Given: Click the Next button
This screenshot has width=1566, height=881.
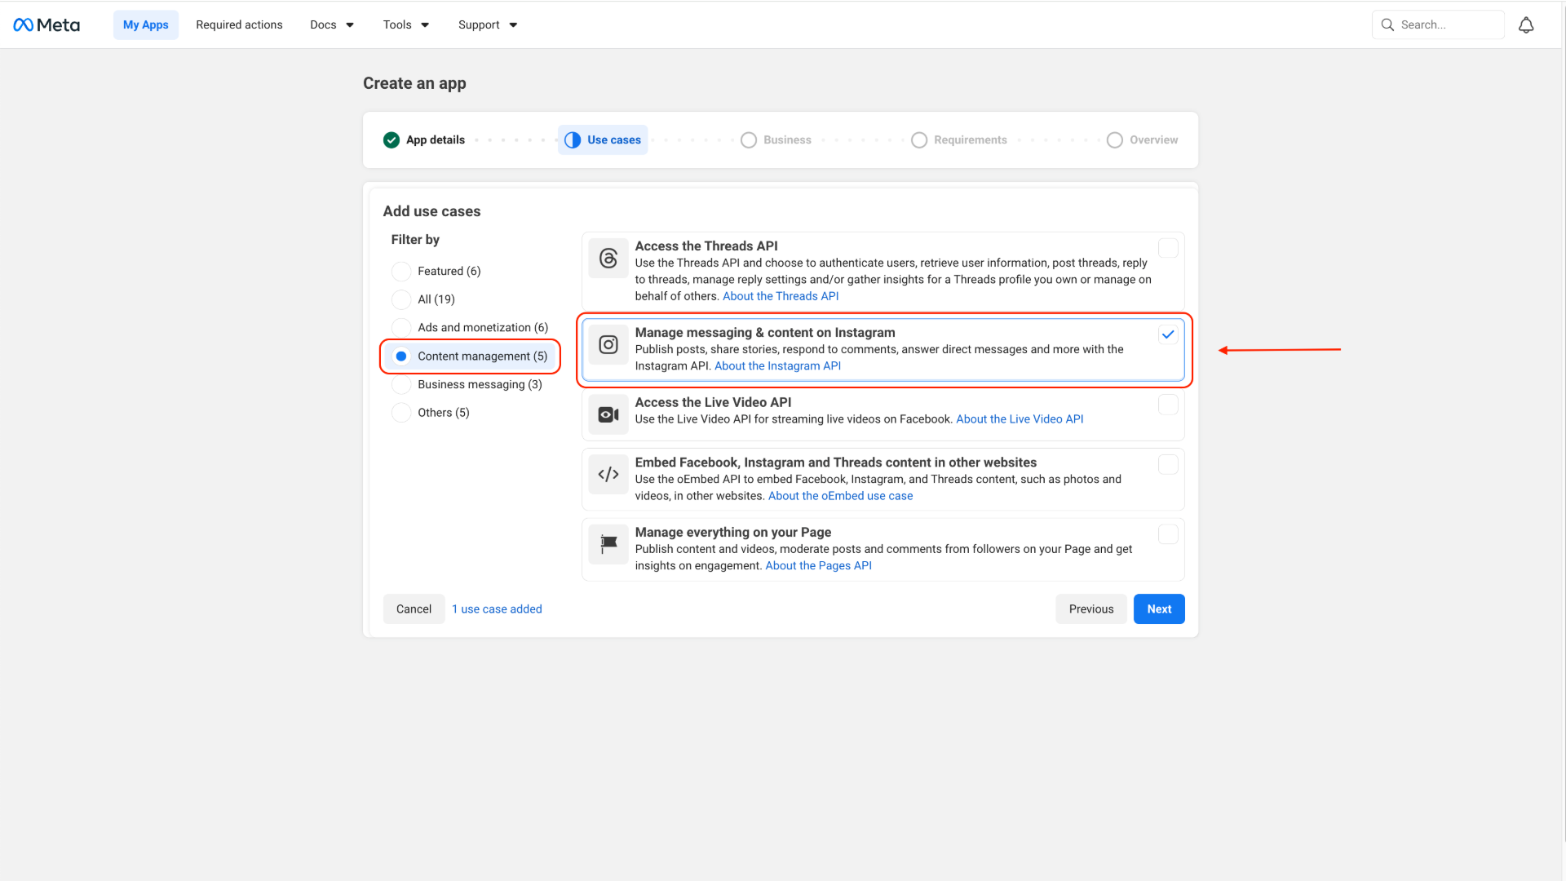Looking at the screenshot, I should coord(1159,609).
